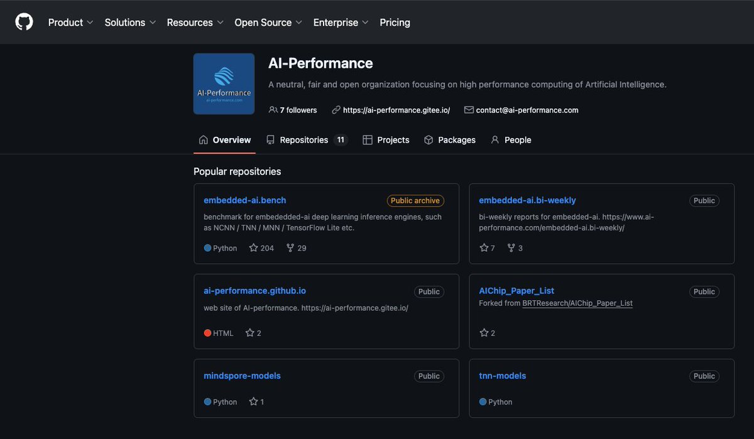The image size is (754, 439).
Task: Open the Pricing page from the navigation
Action: click(x=395, y=22)
